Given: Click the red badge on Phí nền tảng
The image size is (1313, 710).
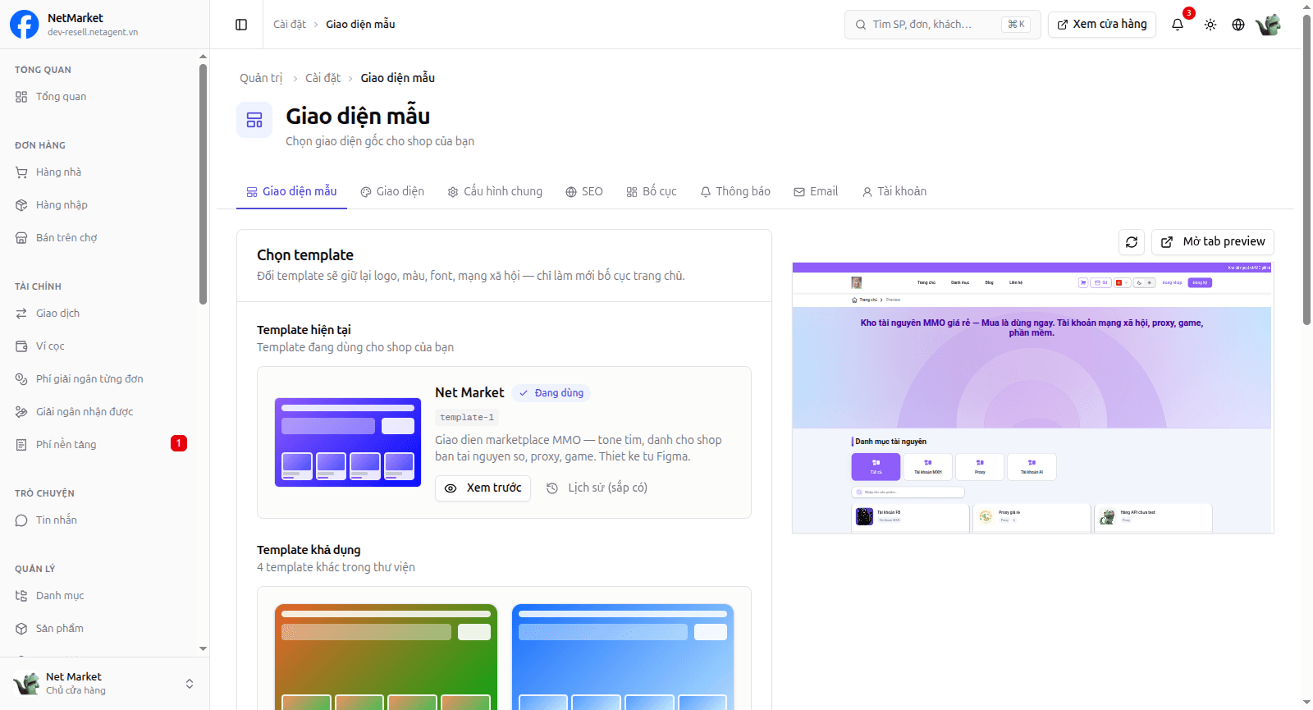Looking at the screenshot, I should tap(179, 443).
